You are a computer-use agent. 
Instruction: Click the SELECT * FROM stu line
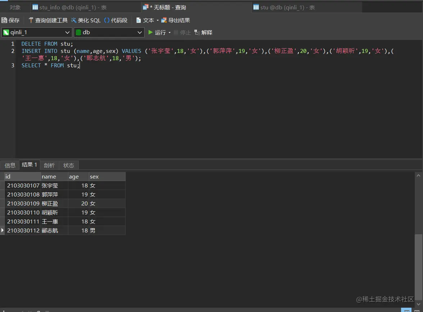(50, 65)
